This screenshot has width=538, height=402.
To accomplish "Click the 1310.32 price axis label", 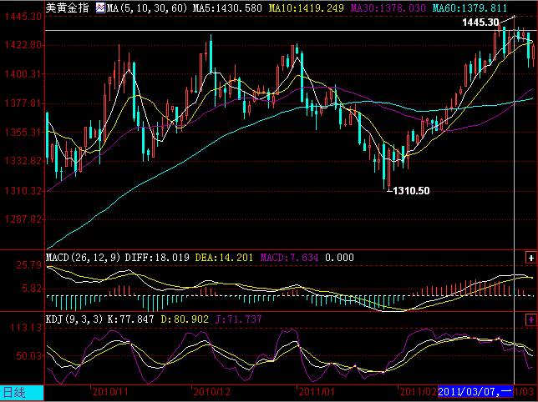I will point(23,190).
